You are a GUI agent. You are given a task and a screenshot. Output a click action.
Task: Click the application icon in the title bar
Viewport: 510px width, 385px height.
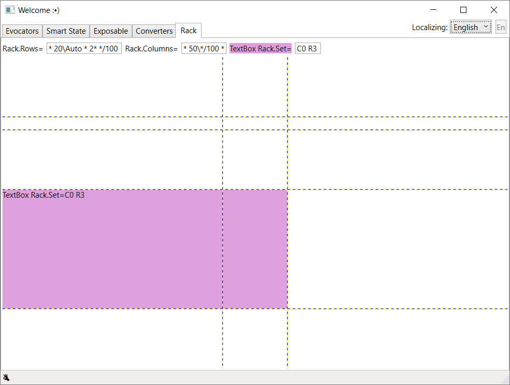(10, 10)
